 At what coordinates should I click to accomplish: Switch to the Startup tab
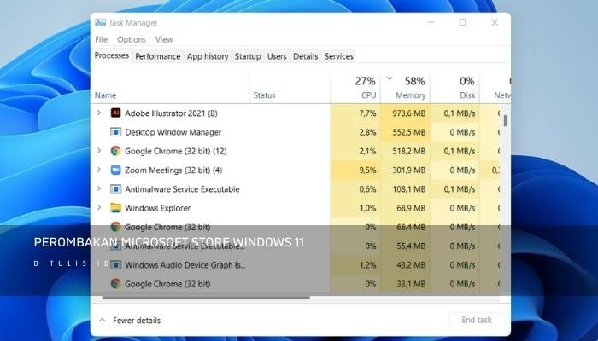point(248,56)
